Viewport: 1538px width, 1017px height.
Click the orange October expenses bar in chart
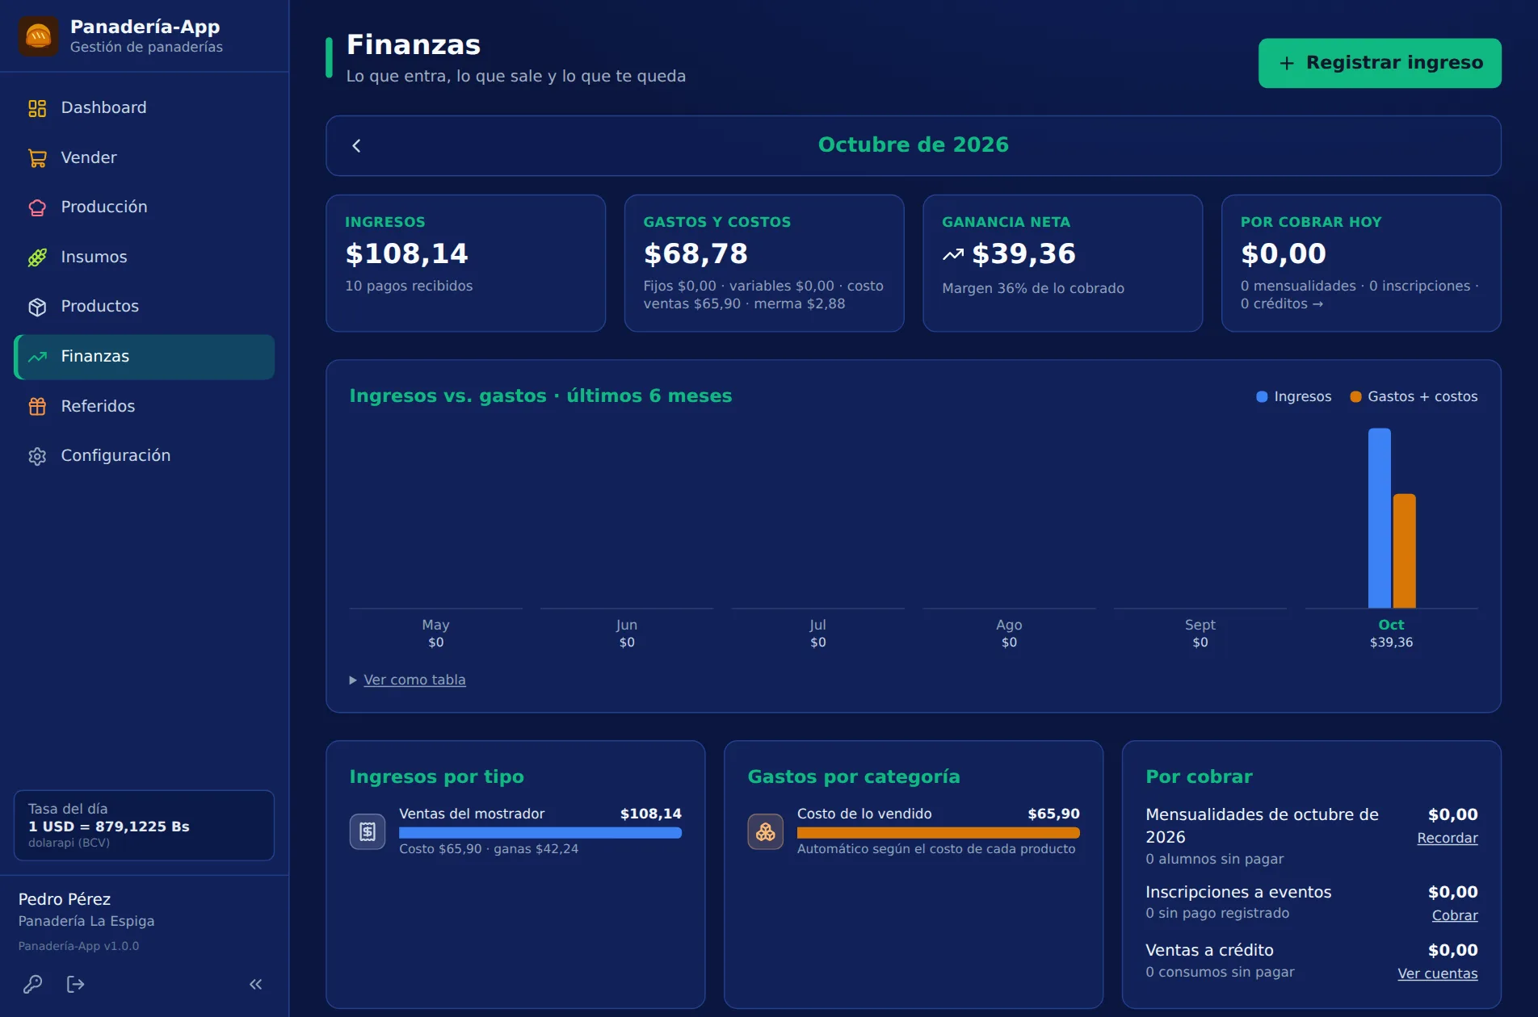tap(1405, 551)
